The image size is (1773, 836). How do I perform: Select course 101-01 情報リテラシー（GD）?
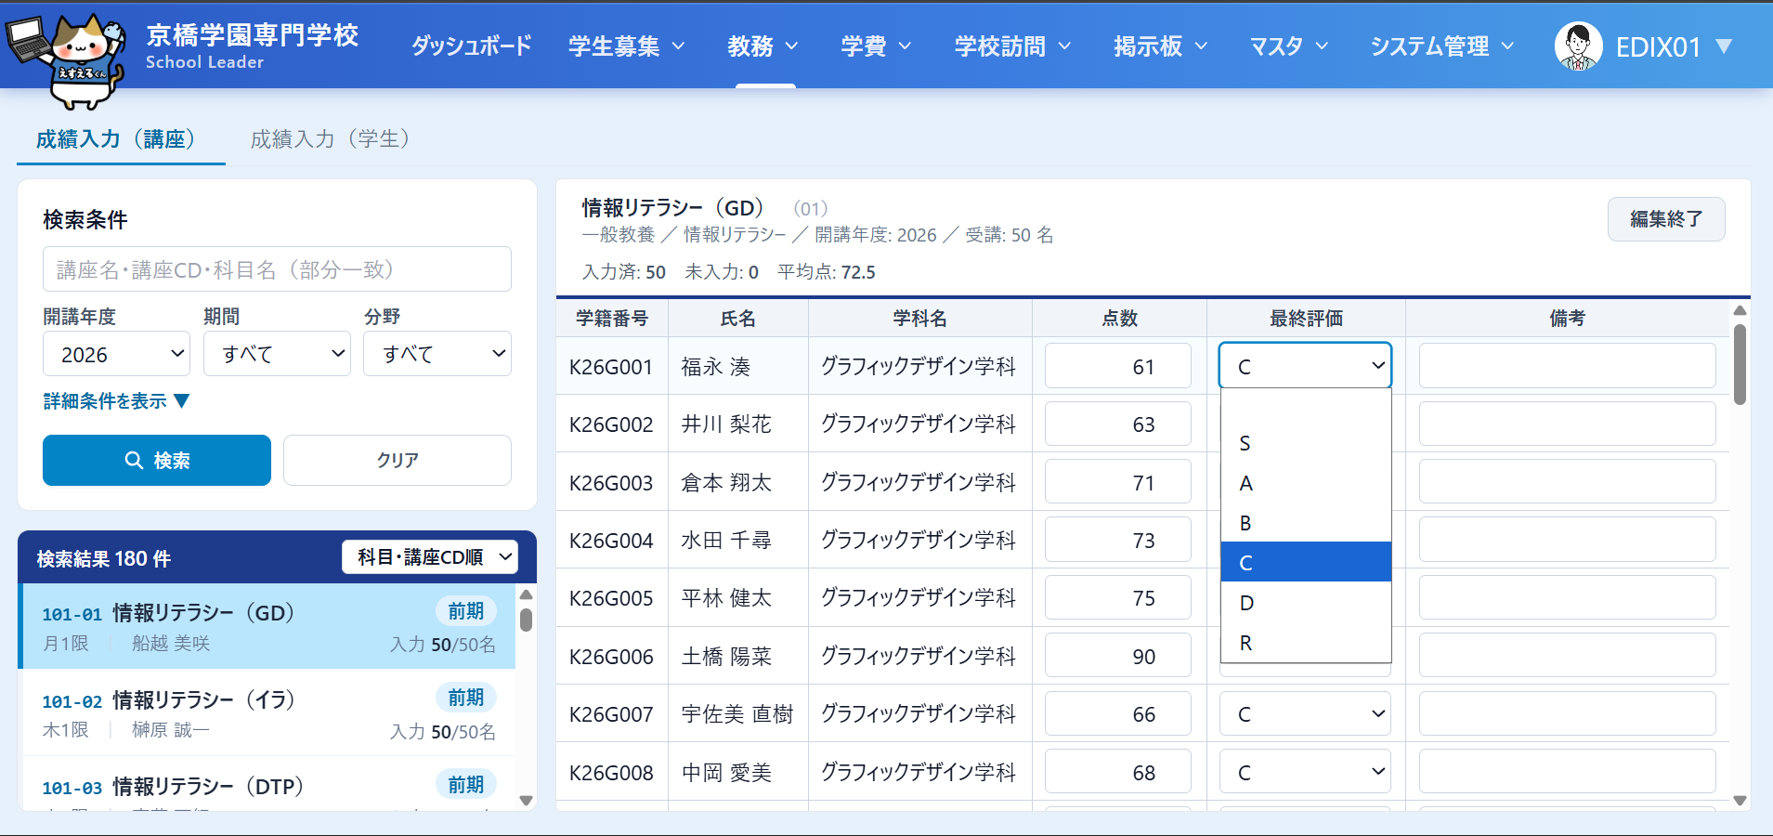click(267, 627)
